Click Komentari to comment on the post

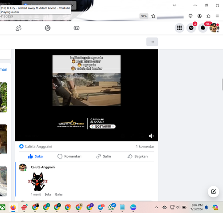(x=70, y=157)
